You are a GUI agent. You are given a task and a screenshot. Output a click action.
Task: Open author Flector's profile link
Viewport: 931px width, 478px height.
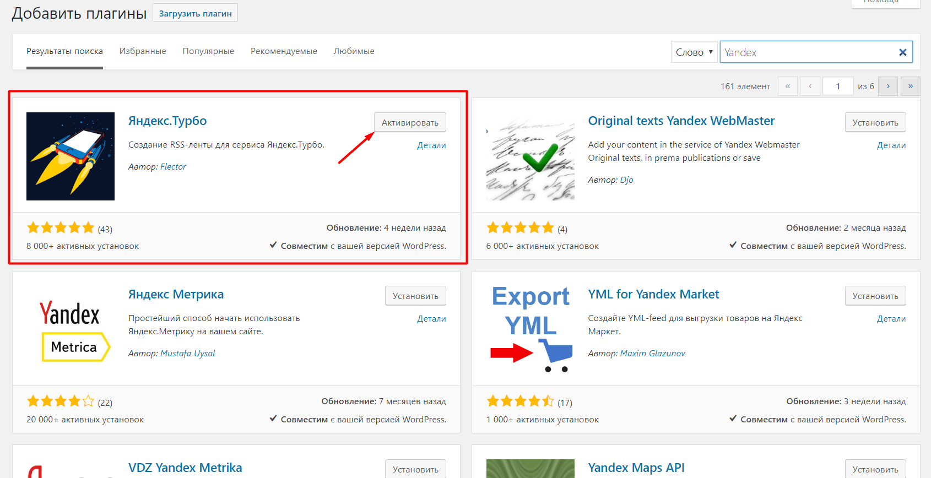(173, 167)
